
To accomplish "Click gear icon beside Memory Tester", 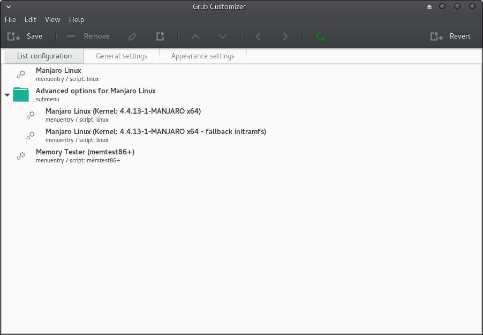I will click(x=21, y=156).
